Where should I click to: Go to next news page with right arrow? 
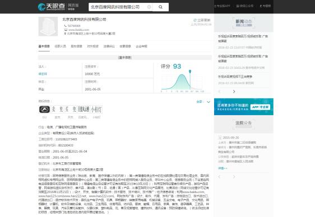tap(234, 92)
